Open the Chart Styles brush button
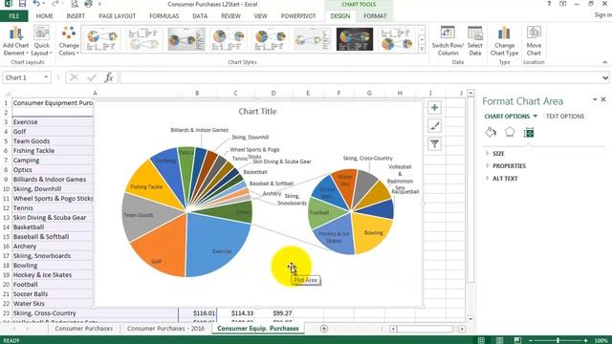Viewport: 612px width, 344px height. coord(434,126)
